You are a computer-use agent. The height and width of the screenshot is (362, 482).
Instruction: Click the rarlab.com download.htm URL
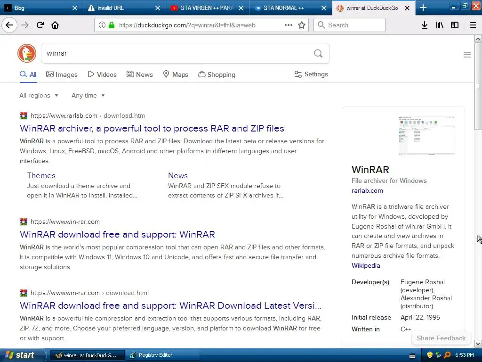pyautogui.click(x=88, y=116)
